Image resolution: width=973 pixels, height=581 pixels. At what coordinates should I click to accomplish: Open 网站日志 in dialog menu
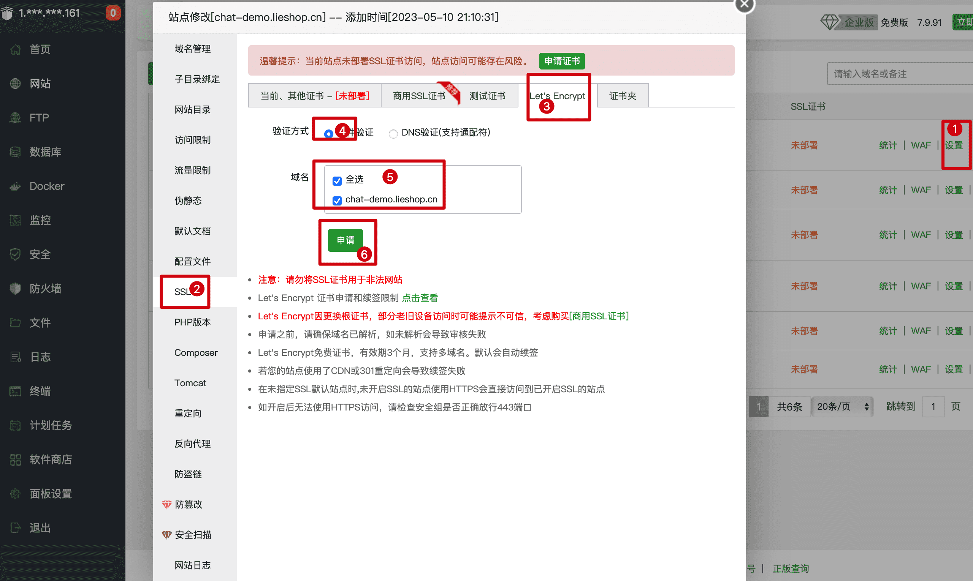click(195, 565)
